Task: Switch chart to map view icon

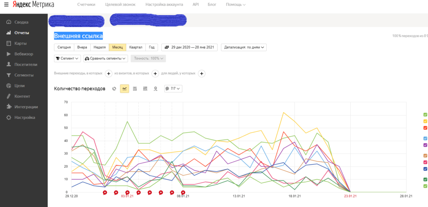Action: pyautogui.click(x=155, y=88)
